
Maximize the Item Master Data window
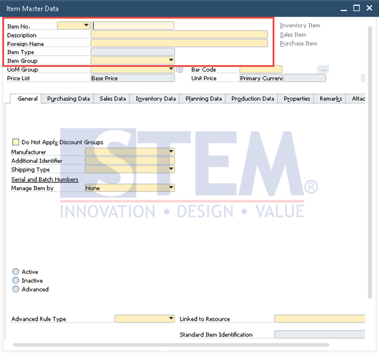(357, 8)
